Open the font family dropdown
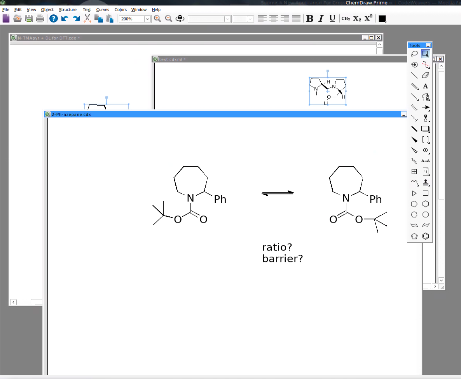Viewport: 461px width, 379px height. coord(227,19)
